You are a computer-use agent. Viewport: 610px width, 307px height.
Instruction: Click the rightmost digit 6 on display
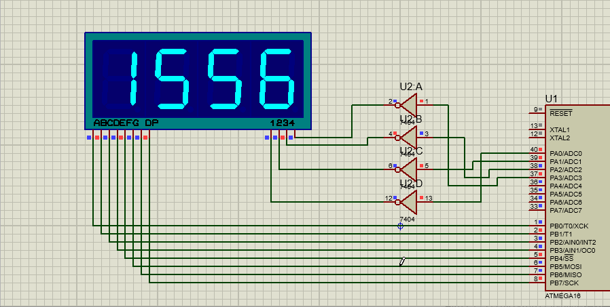(x=277, y=79)
